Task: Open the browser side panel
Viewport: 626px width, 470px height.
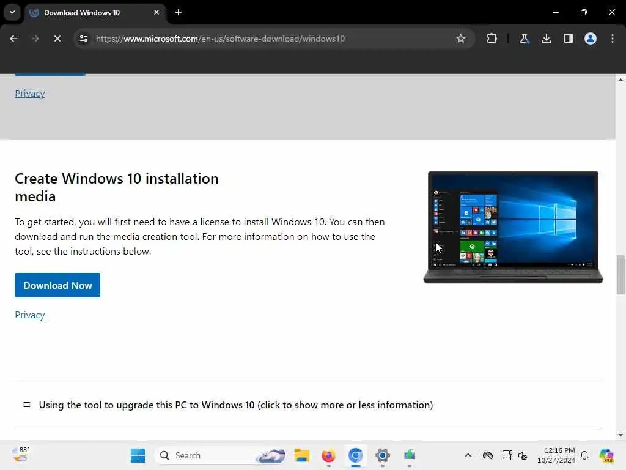Action: (x=568, y=39)
